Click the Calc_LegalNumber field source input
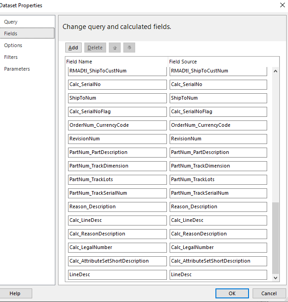Image resolution: width=288 pixels, height=302 pixels. point(218,247)
